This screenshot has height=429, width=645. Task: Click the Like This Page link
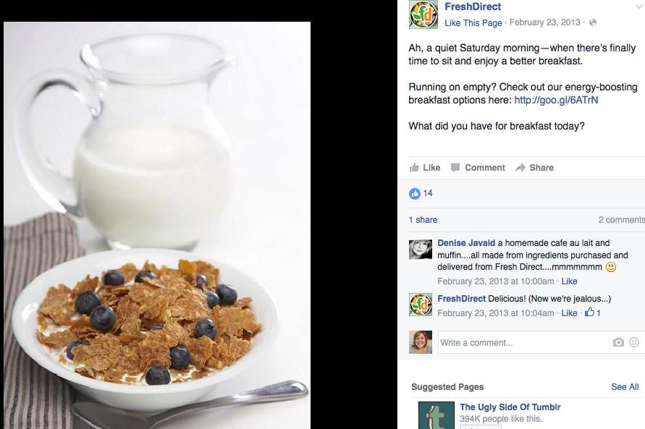coord(473,23)
